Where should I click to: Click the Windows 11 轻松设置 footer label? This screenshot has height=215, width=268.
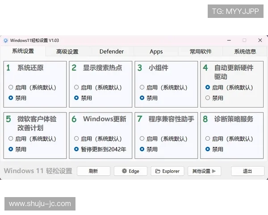(38, 171)
